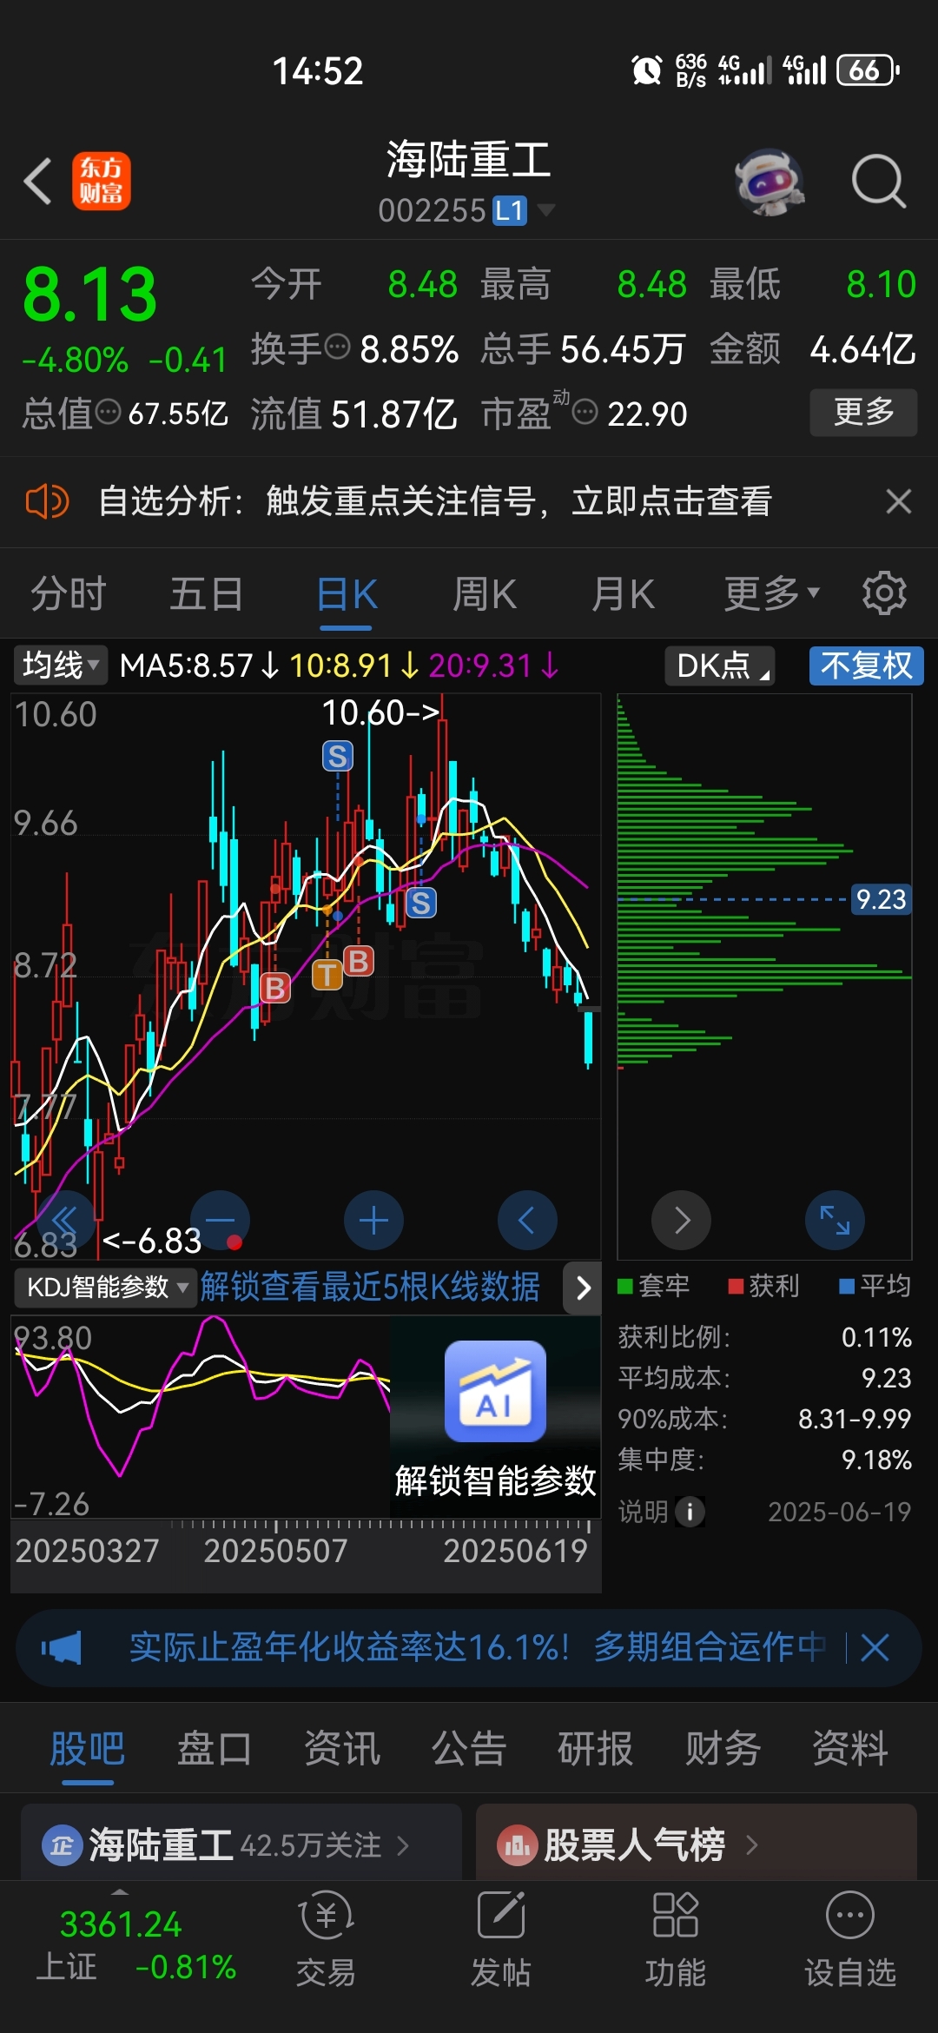Viewport: 938px width, 2033px height.
Task: Tap the 9.23 average cost label
Action: pos(881,899)
